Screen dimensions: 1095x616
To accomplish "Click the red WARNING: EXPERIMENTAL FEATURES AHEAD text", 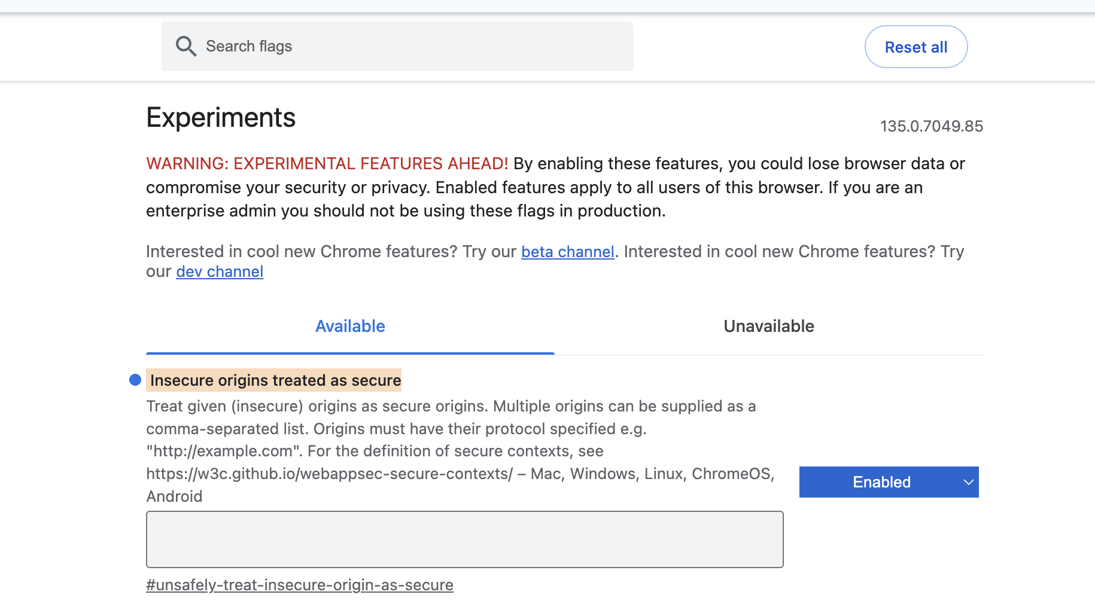I will click(x=327, y=164).
